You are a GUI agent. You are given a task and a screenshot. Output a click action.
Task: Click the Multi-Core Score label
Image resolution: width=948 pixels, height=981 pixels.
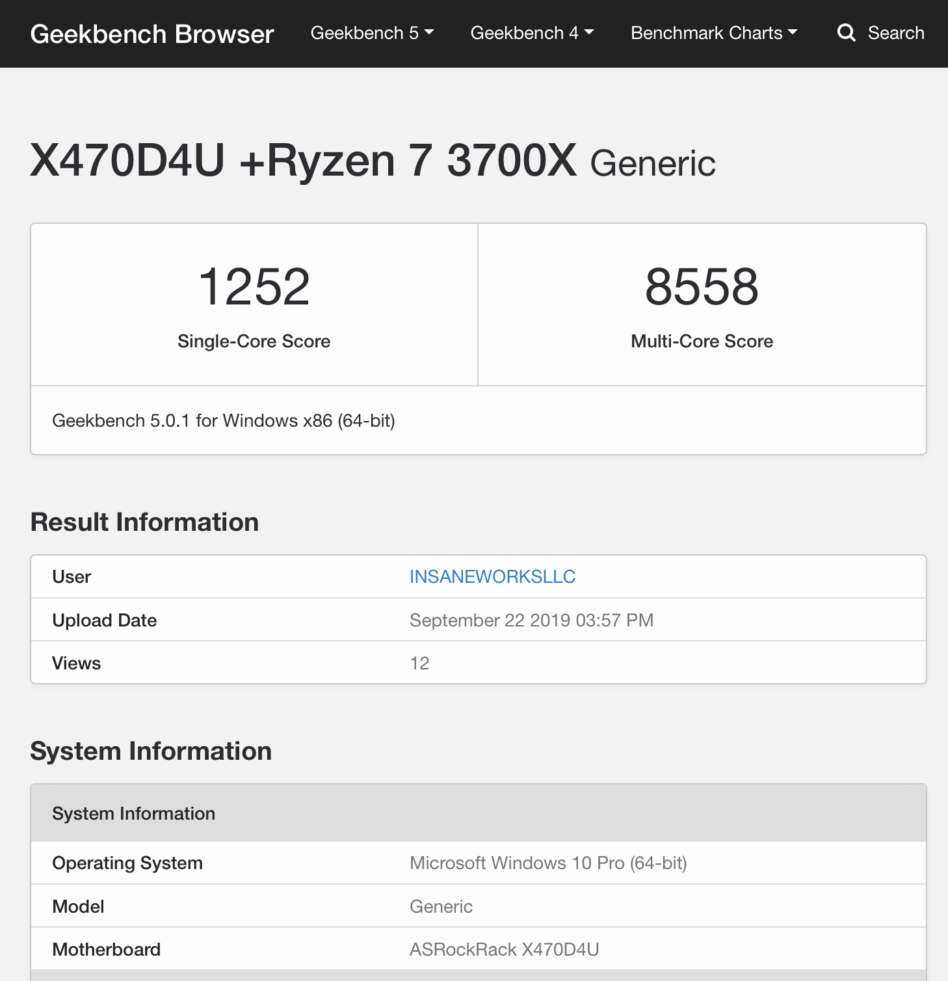[x=702, y=341]
